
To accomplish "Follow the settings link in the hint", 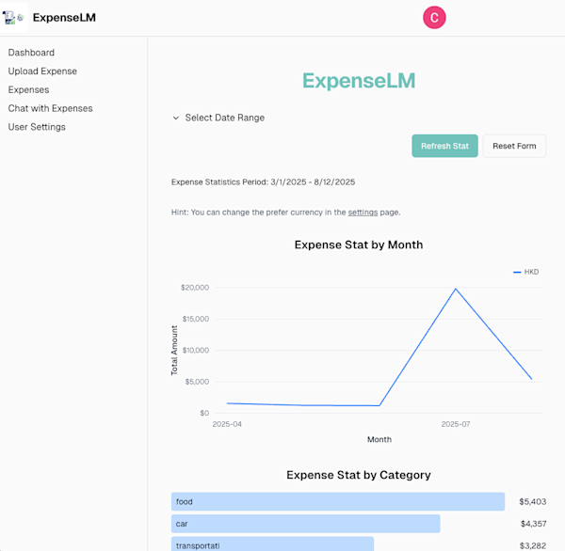I will click(x=363, y=213).
